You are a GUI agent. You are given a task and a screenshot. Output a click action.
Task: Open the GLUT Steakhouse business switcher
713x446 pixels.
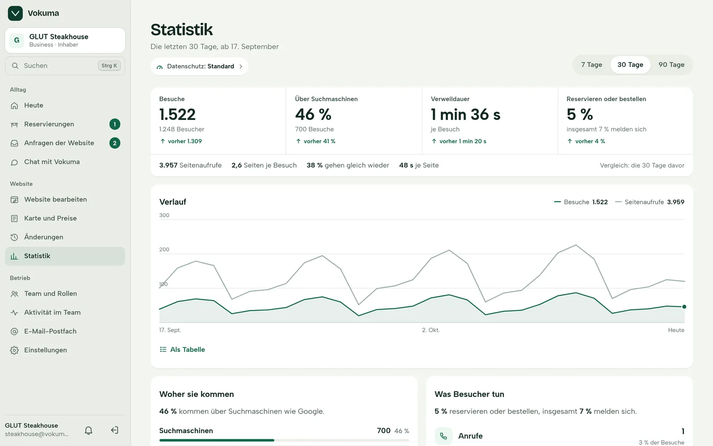click(x=65, y=40)
